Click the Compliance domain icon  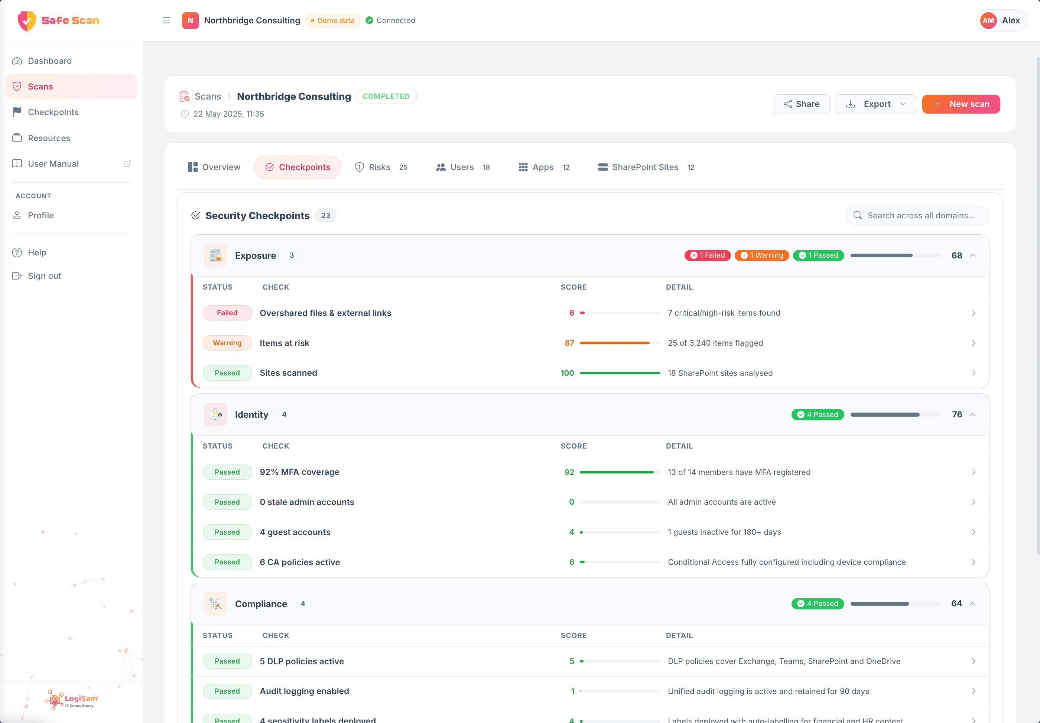point(215,603)
